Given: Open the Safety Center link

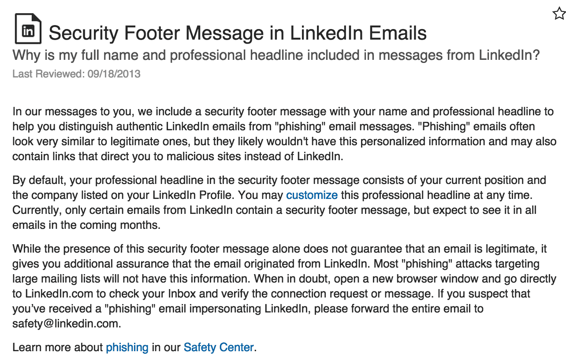Looking at the screenshot, I should pyautogui.click(x=219, y=347).
